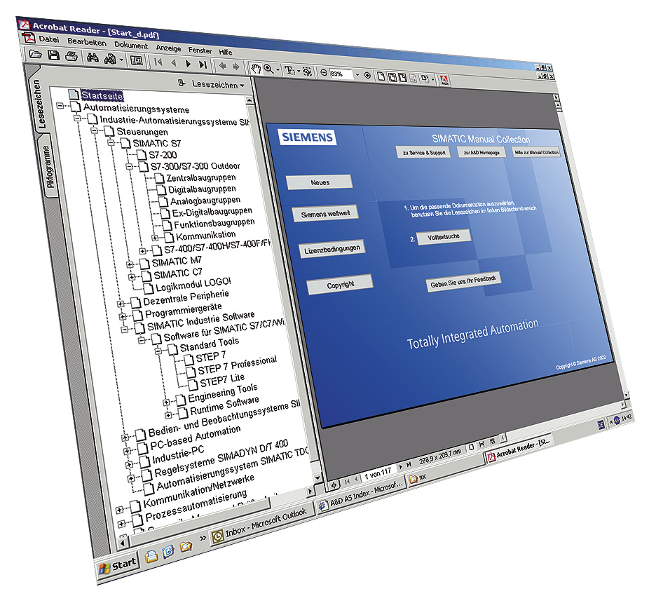This screenshot has height=603, width=649.
Task: Collapse the Steuerungen tree node
Action: 95,130
